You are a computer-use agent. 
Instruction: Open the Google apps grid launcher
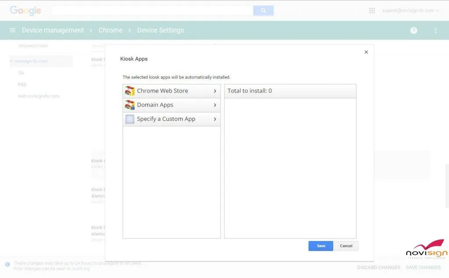372,10
